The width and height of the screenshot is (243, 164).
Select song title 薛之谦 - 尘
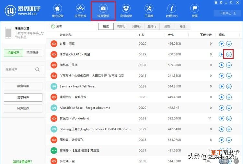(67, 161)
